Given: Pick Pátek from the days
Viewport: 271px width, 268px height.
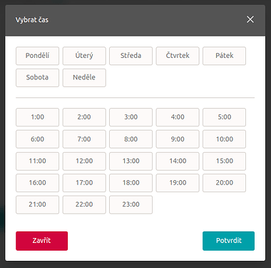Looking at the screenshot, I should [x=224, y=56].
